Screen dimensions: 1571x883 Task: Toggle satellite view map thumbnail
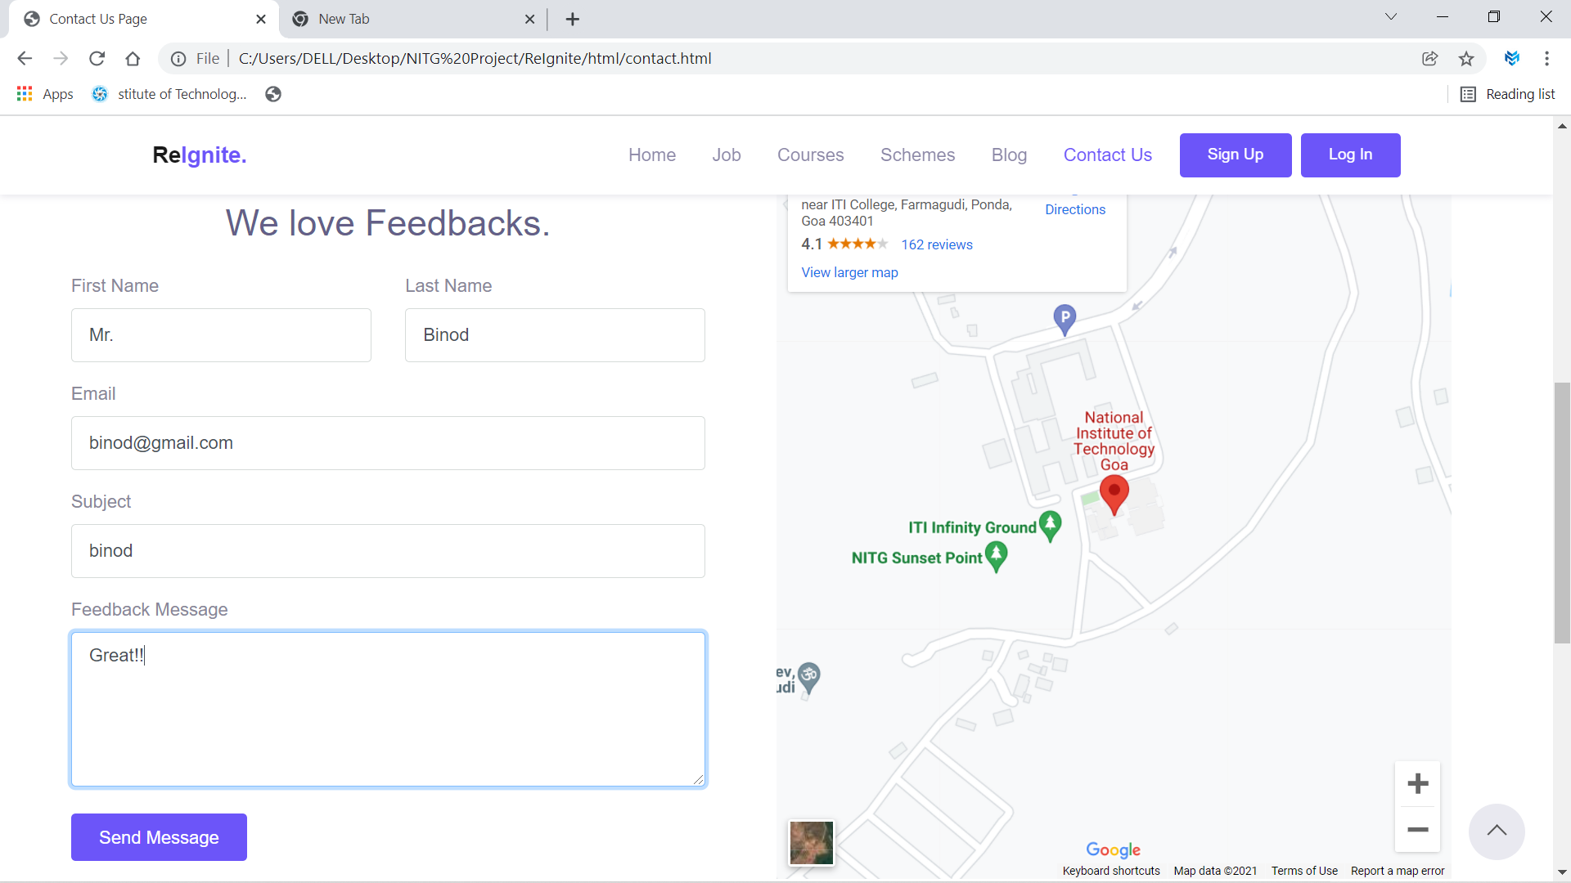coord(811,842)
